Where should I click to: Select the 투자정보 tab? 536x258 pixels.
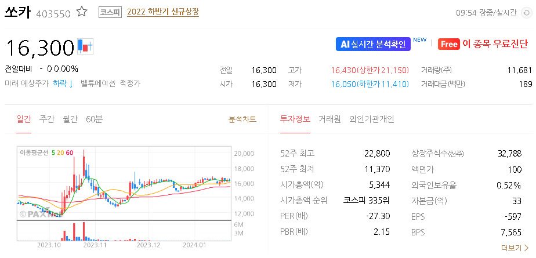[x=295, y=119]
